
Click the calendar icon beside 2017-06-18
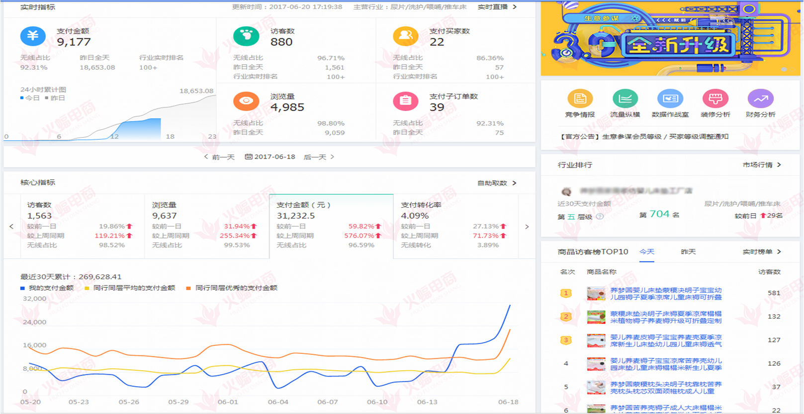pyautogui.click(x=249, y=157)
